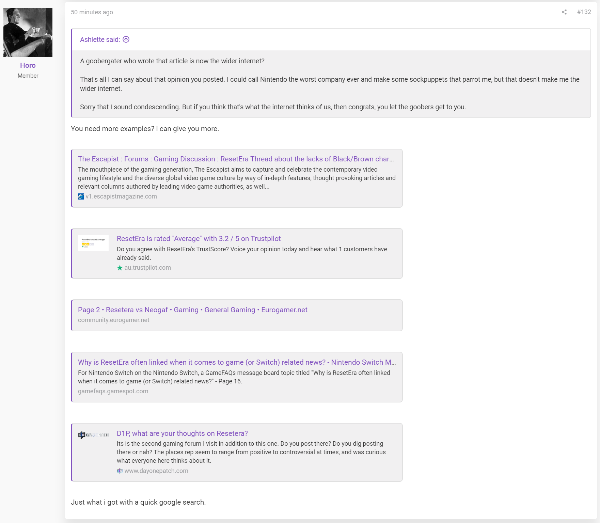Click 'You need more examples?' reply text
This screenshot has width=600, height=523.
tap(145, 129)
